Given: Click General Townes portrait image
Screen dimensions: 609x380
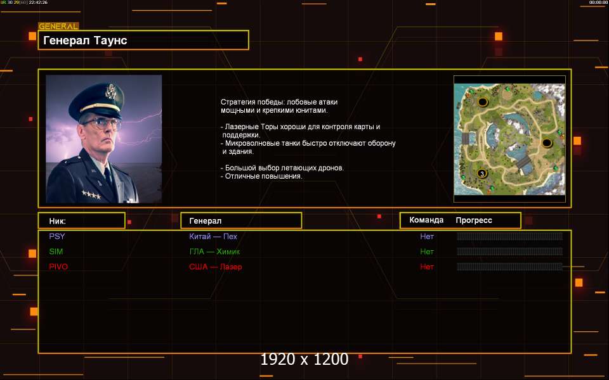Looking at the screenshot, I should [103, 139].
